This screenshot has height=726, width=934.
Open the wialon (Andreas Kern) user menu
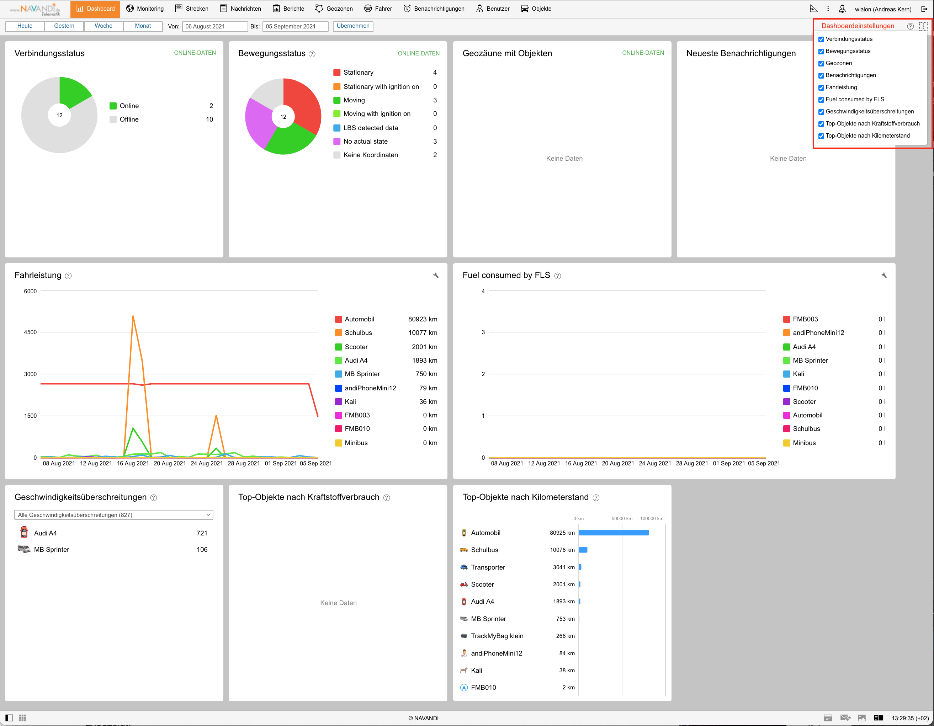point(883,9)
